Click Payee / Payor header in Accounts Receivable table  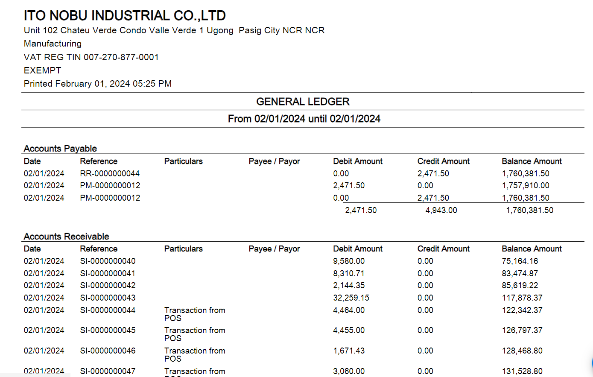pos(274,249)
